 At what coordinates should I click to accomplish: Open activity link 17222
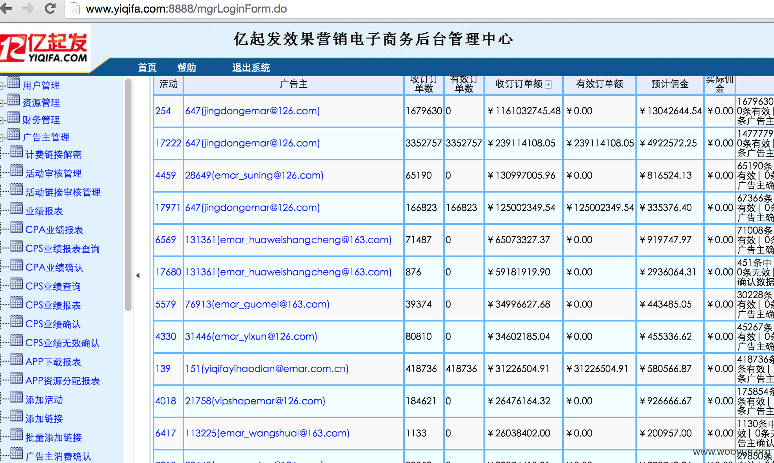168,143
